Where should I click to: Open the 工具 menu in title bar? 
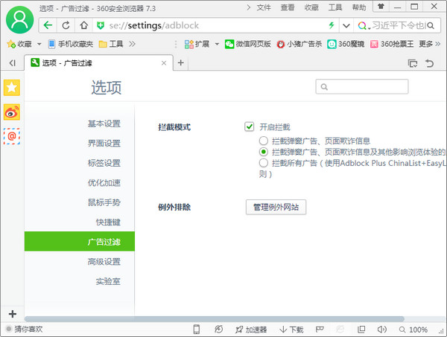[335, 7]
